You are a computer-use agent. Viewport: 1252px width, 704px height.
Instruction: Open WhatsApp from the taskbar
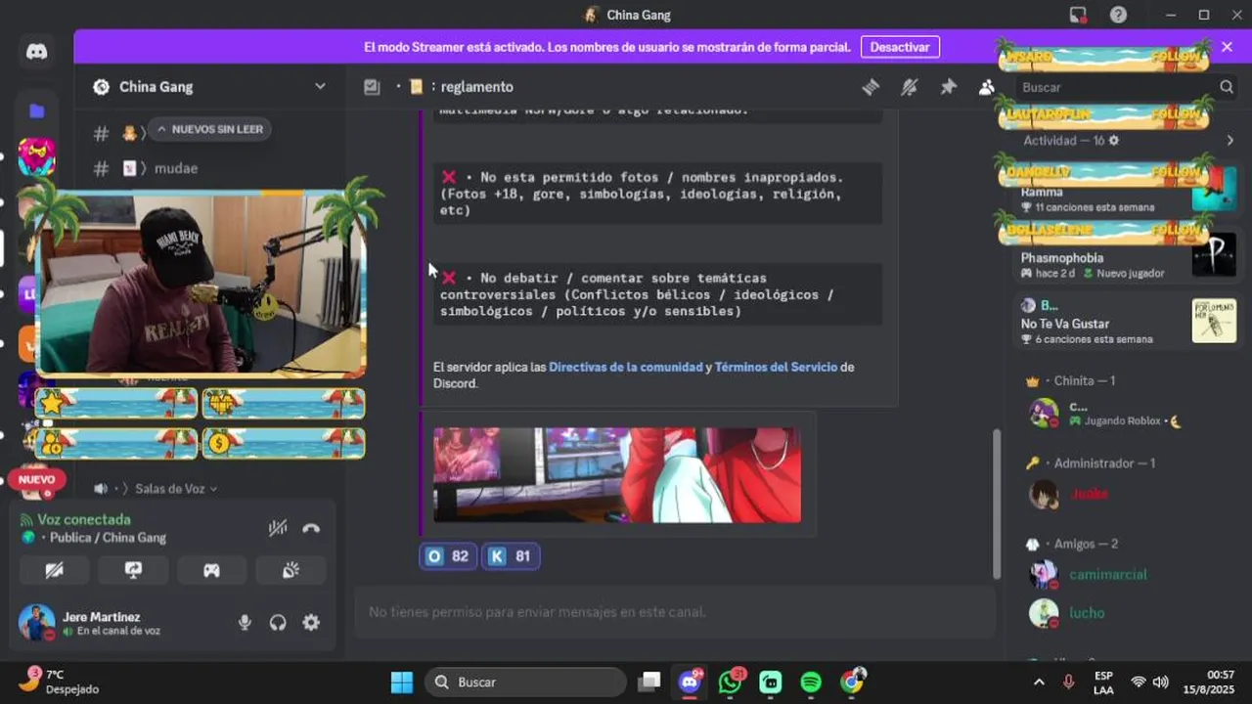pyautogui.click(x=731, y=682)
